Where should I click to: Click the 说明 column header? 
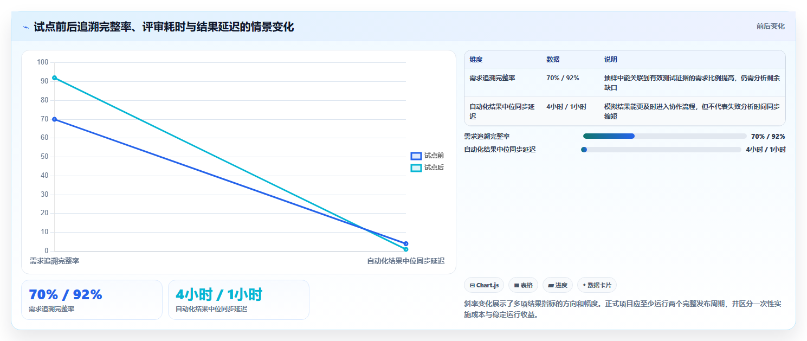point(611,60)
